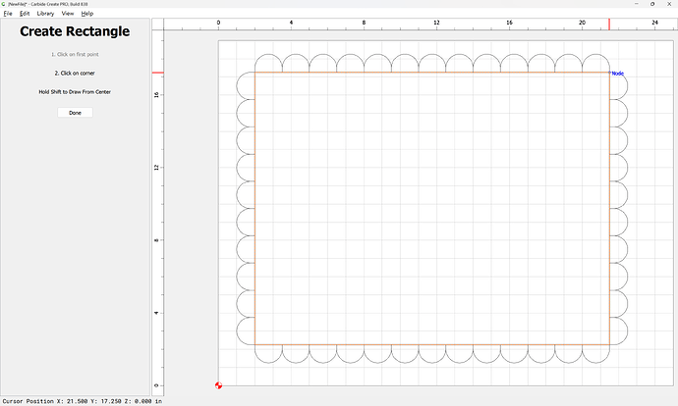Open the Help menu

pyautogui.click(x=87, y=14)
